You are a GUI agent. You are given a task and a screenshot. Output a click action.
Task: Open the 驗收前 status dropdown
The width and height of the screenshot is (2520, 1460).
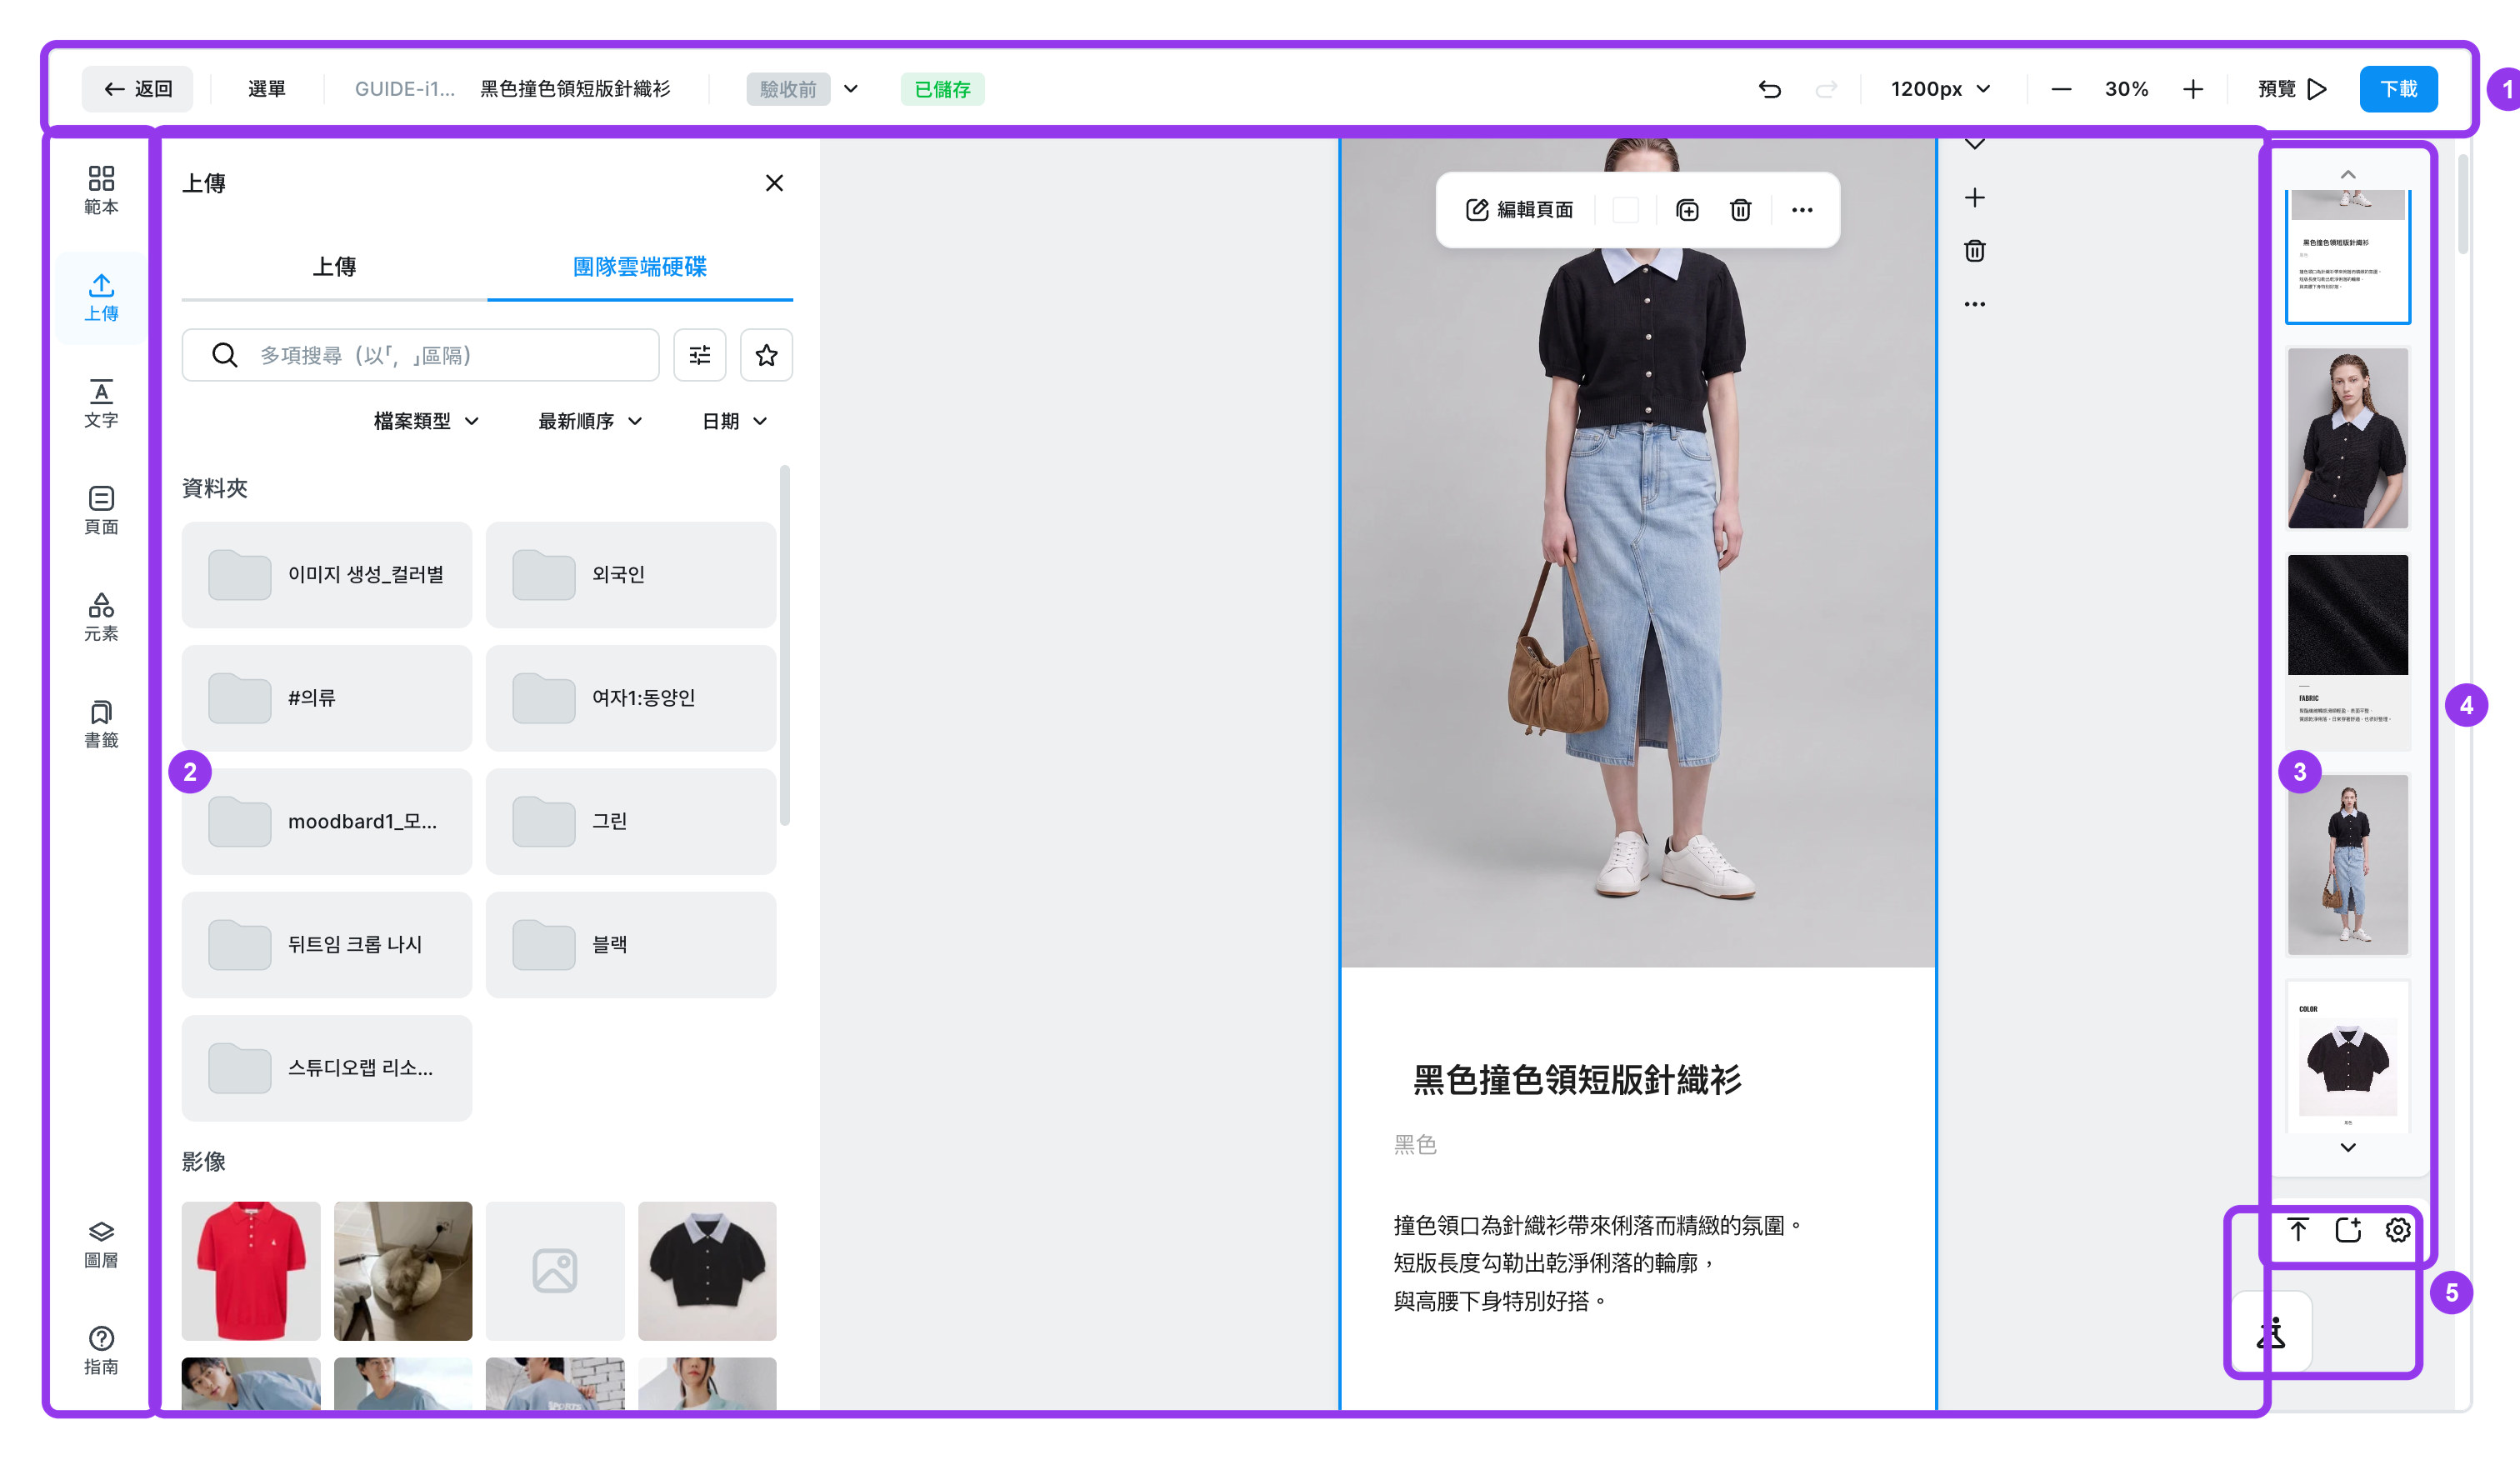(804, 89)
